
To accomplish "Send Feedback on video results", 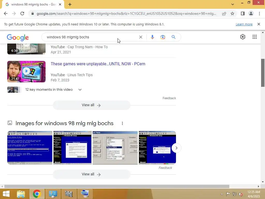I will (169, 98).
